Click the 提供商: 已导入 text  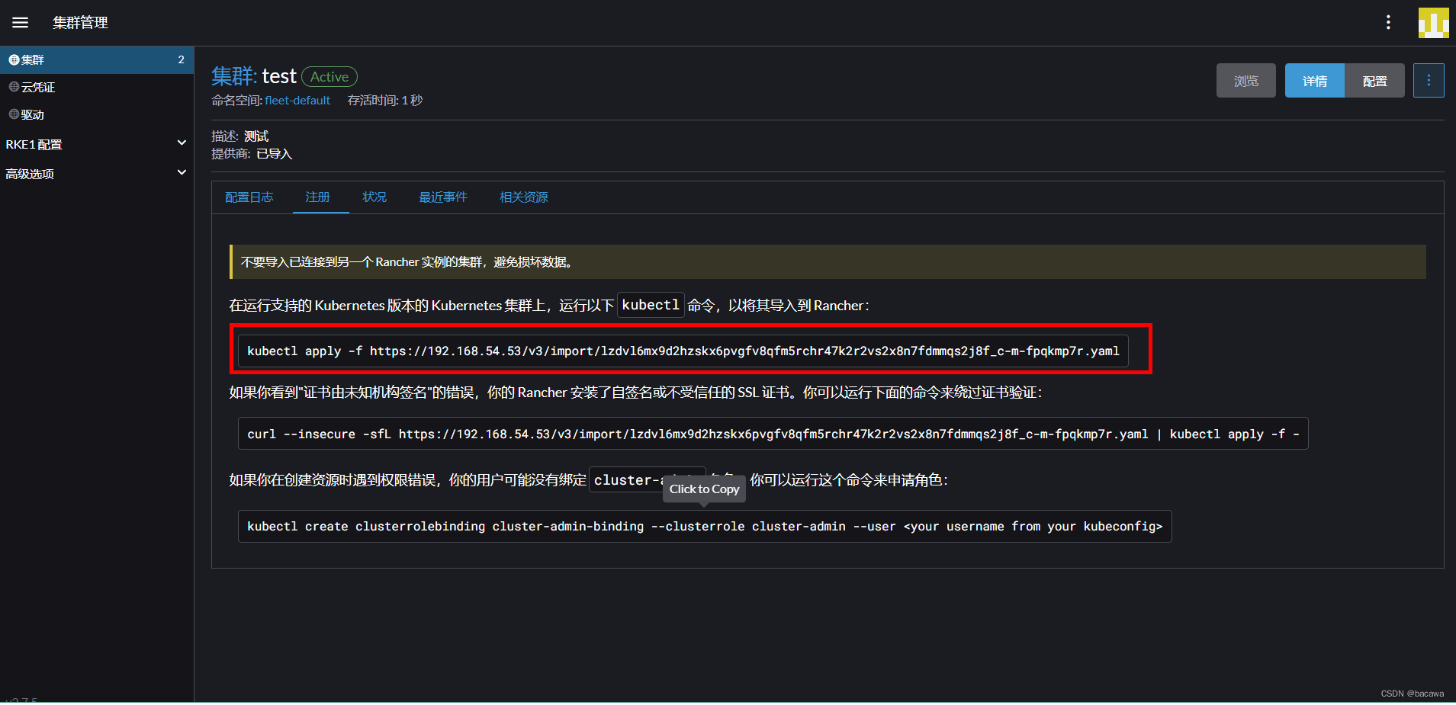252,154
